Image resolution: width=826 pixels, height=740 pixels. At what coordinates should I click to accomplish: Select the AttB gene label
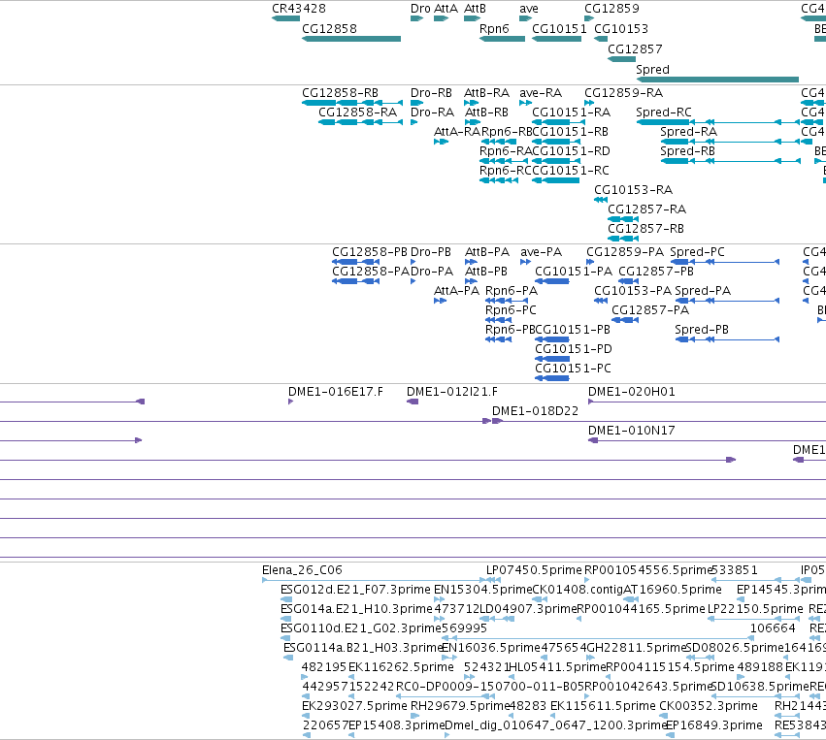click(x=476, y=9)
